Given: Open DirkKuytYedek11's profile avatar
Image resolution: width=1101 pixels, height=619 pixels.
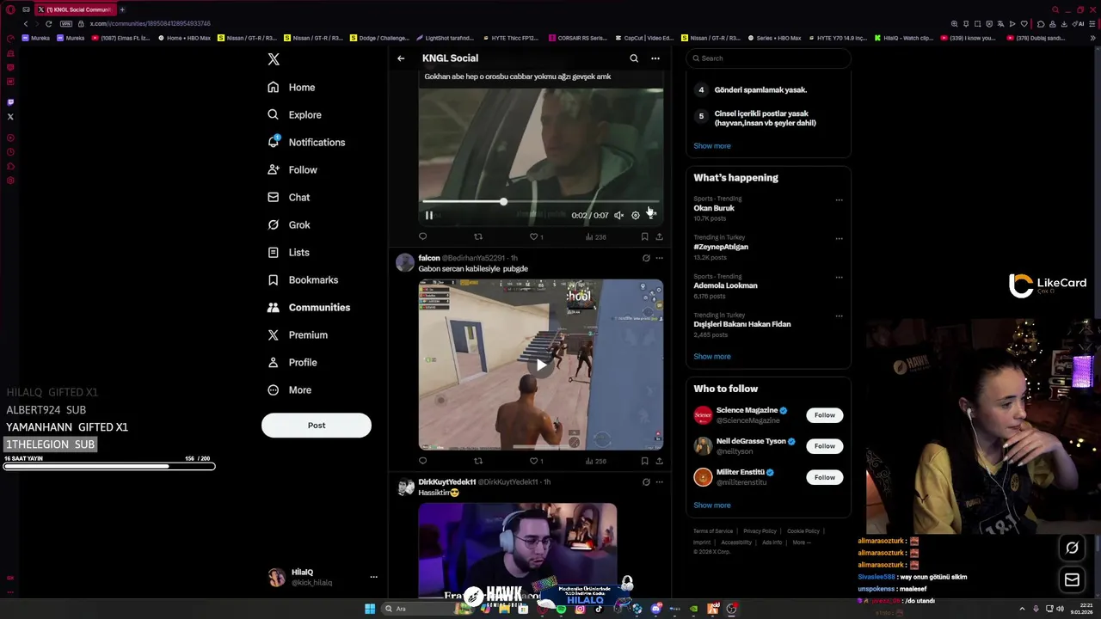Looking at the screenshot, I should pos(405,487).
